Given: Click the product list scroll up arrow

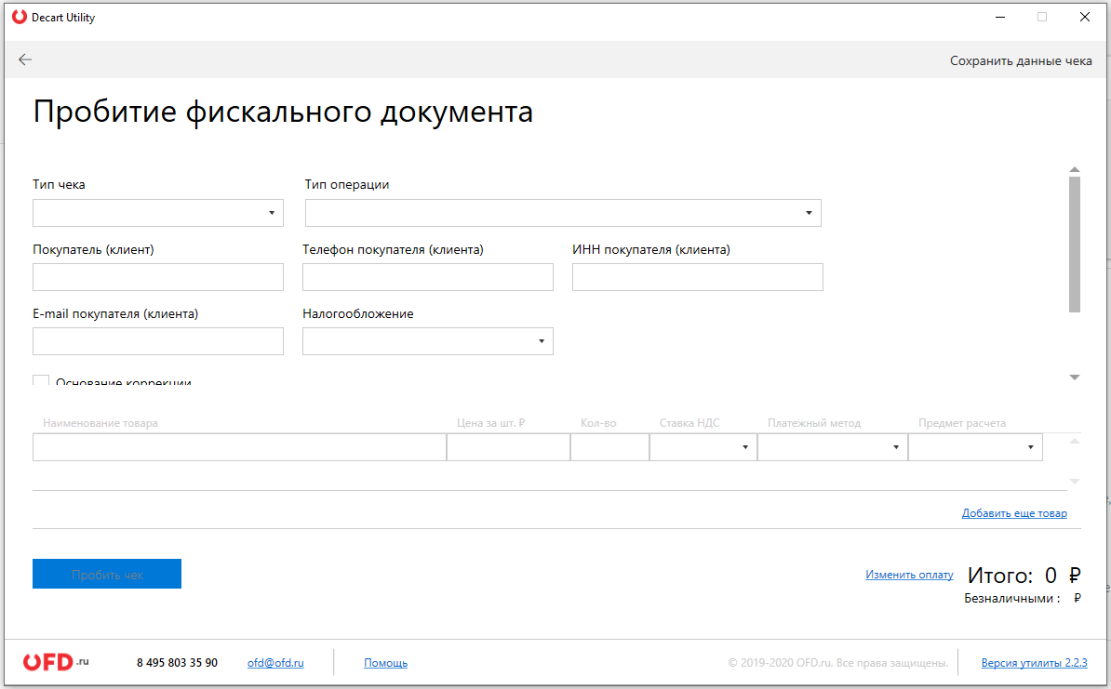Looking at the screenshot, I should coord(1075,441).
